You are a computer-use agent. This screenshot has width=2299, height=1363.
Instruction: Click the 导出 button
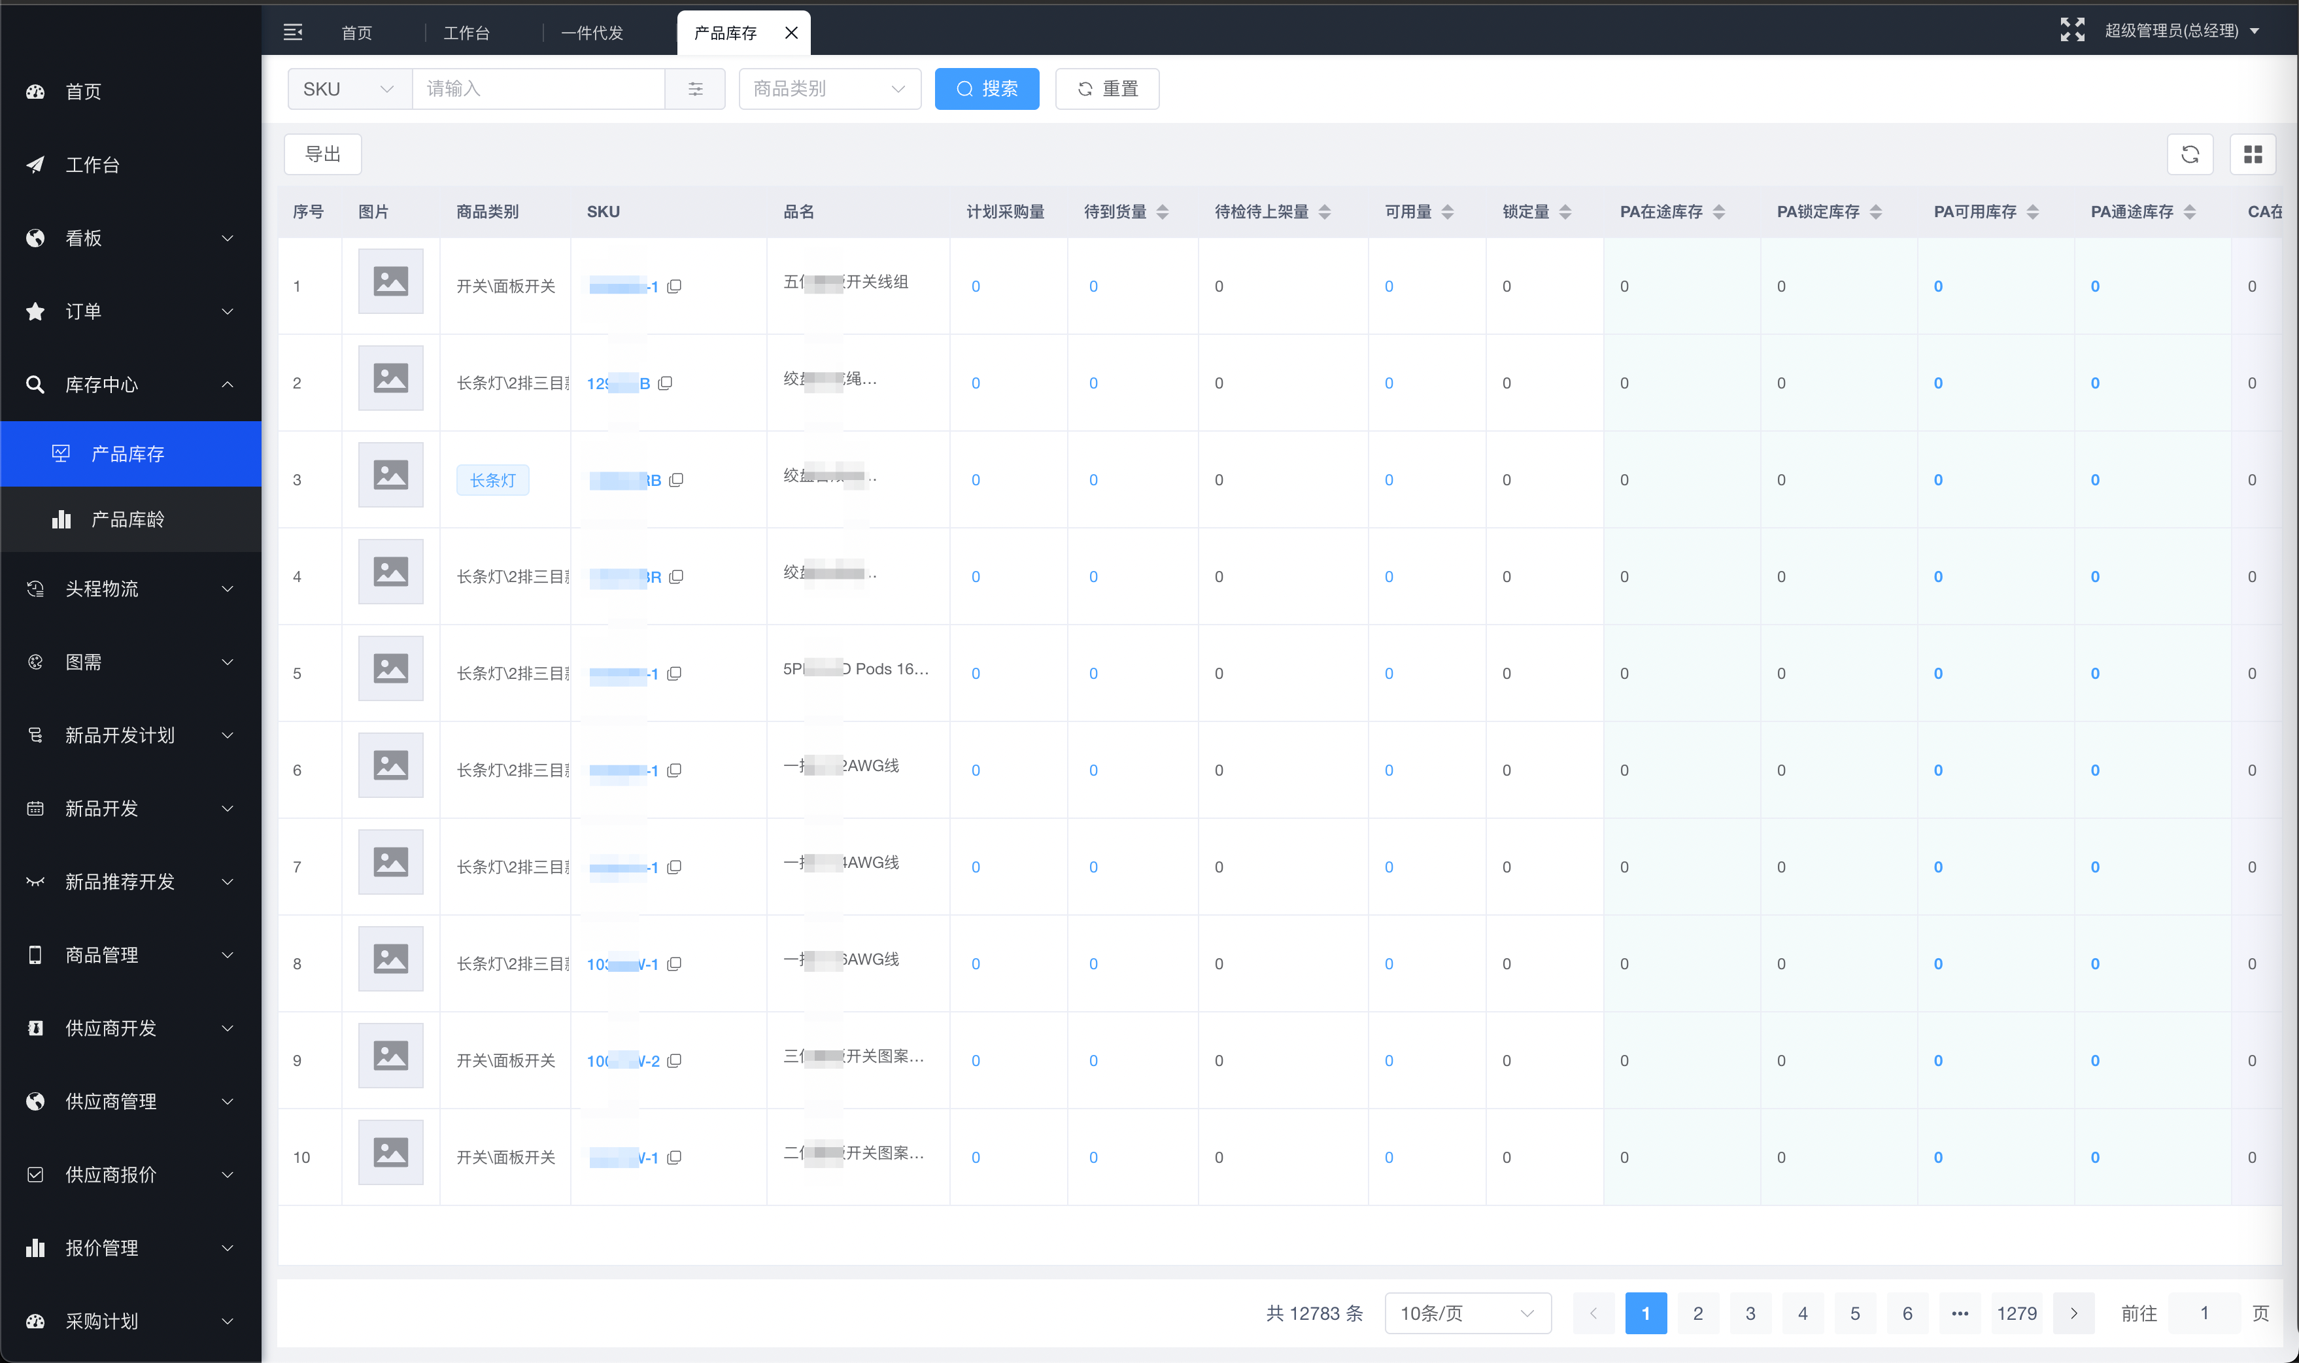(322, 154)
